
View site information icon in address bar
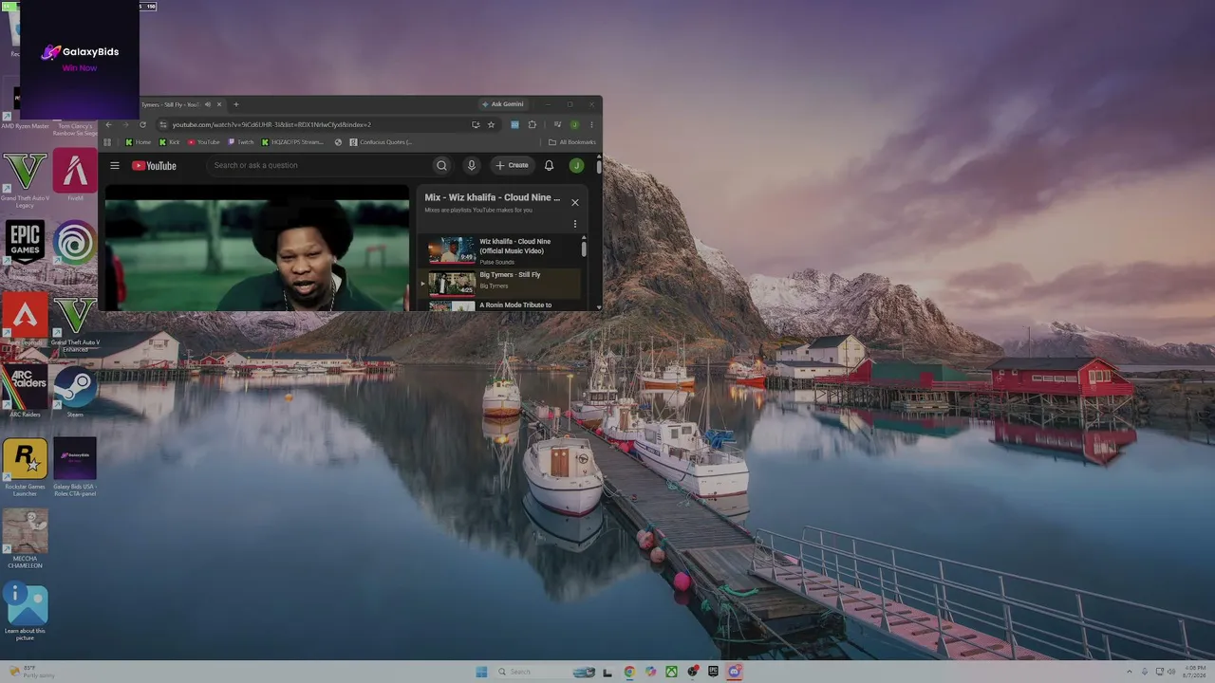(163, 124)
